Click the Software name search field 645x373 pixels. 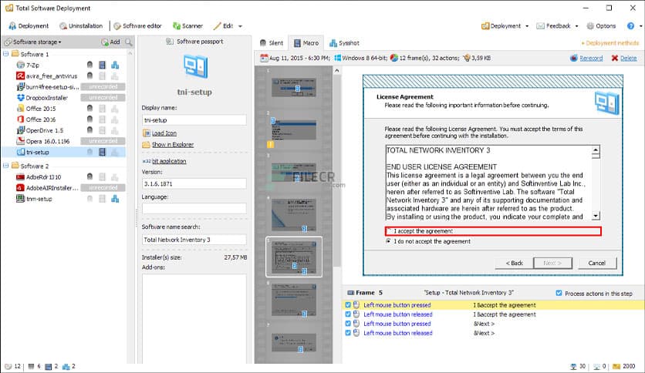coord(194,240)
